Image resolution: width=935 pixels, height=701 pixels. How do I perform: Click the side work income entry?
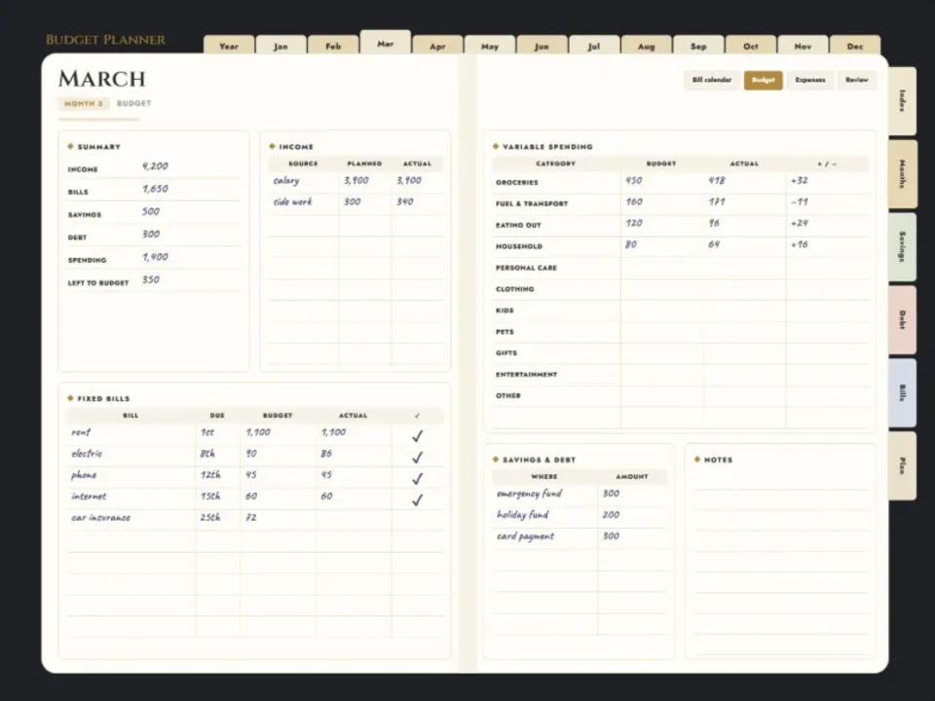(x=292, y=203)
